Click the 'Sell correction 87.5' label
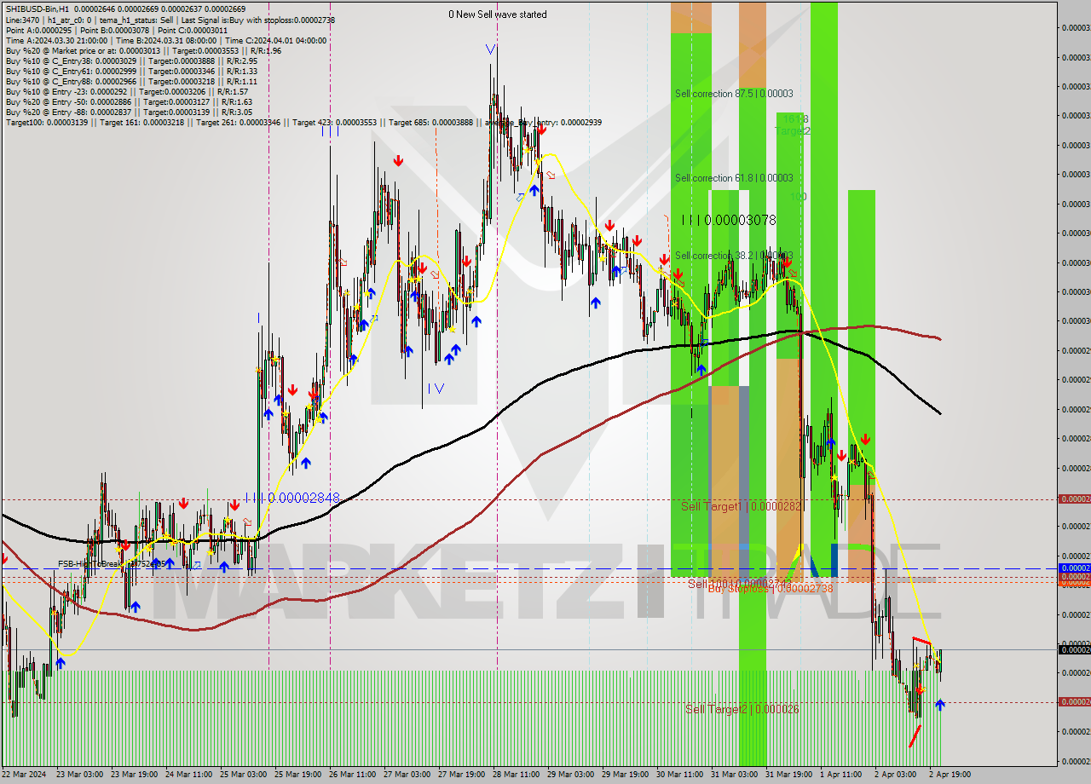Image resolution: width=1091 pixels, height=784 pixels. click(734, 94)
